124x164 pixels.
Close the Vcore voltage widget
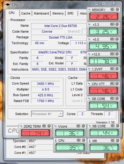pos(83,126)
